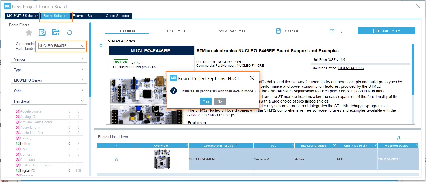Mark NUCLEO-F446RE as favorite beside the Features panel
426x182 pixels.
coord(101,45)
